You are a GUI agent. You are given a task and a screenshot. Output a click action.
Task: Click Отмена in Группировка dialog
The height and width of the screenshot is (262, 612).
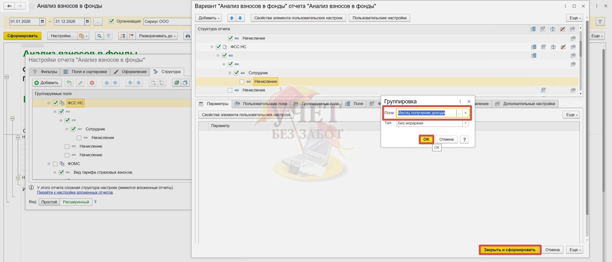pyautogui.click(x=446, y=139)
